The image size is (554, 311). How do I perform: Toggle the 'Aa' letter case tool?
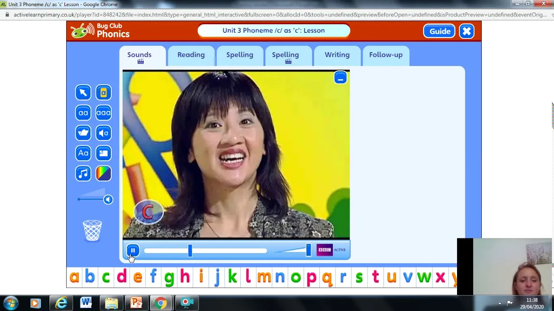coord(83,153)
